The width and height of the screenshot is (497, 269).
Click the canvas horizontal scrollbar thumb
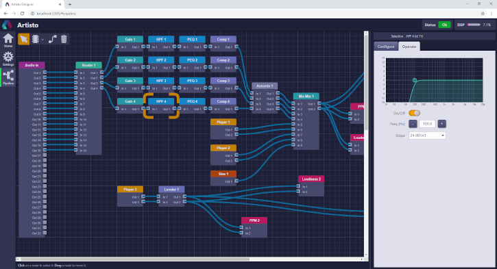pyautogui.click(x=135, y=259)
